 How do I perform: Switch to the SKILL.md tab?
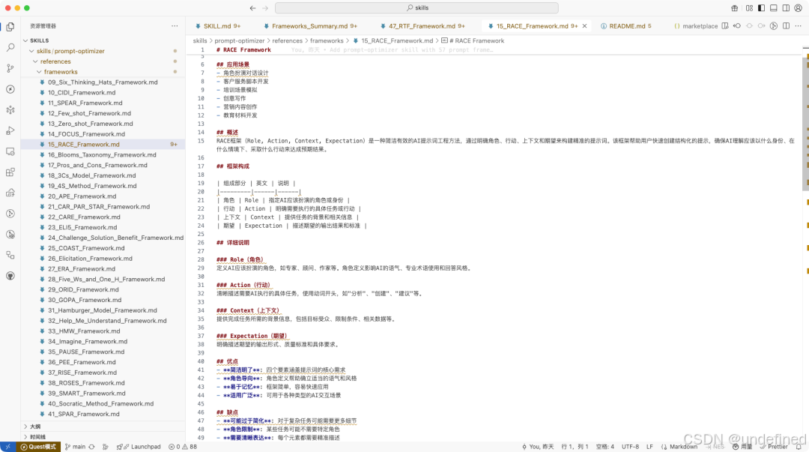[x=217, y=25]
